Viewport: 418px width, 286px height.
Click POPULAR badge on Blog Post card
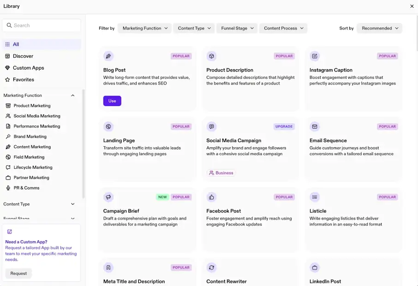181,56
